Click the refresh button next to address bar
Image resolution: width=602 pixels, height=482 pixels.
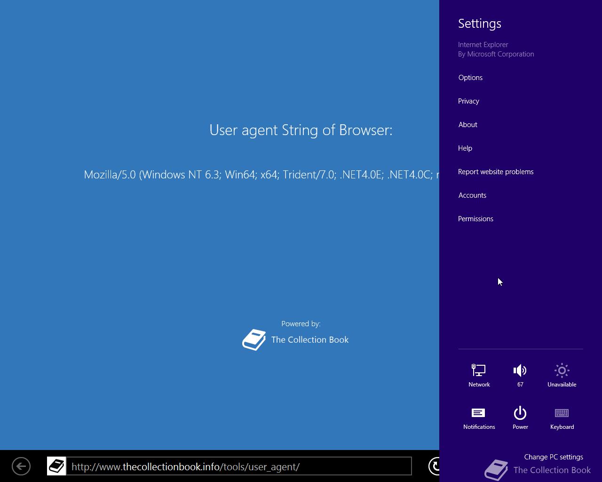[435, 466]
